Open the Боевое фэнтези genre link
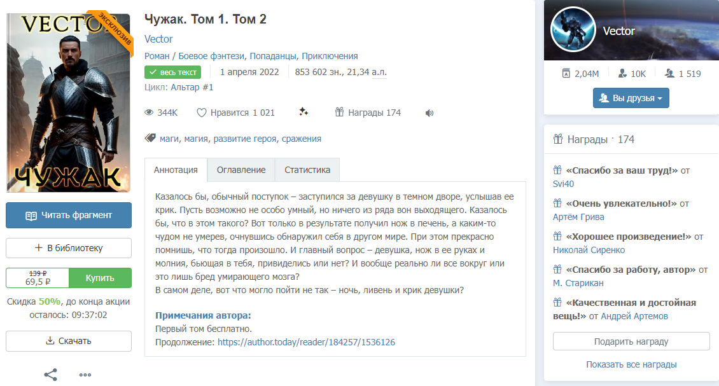The height and width of the screenshot is (386, 719). pos(211,56)
